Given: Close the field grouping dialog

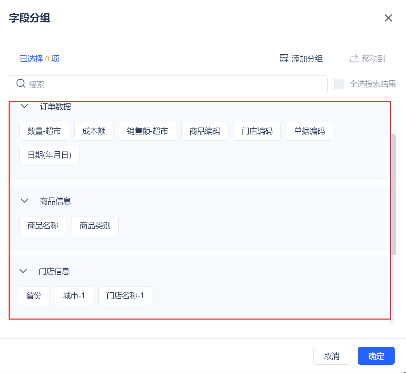Looking at the screenshot, I should [388, 18].
